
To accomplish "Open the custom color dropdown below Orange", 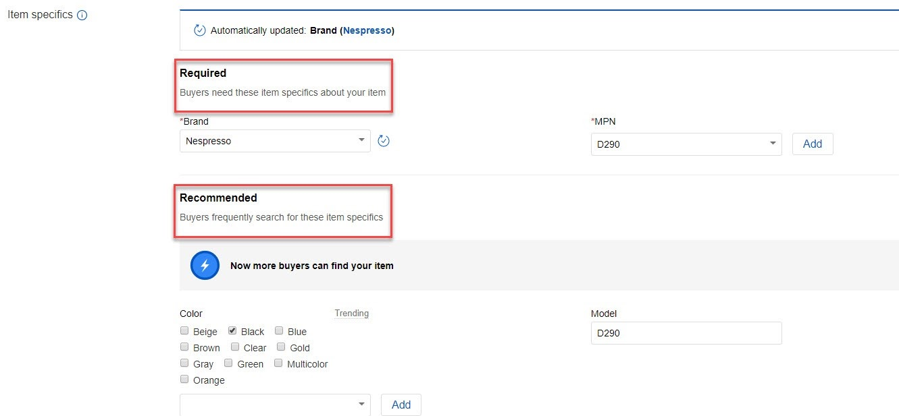I will (x=275, y=405).
